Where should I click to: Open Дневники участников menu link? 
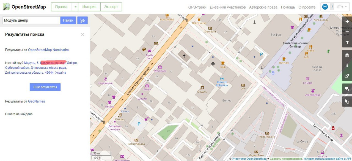tap(228, 7)
